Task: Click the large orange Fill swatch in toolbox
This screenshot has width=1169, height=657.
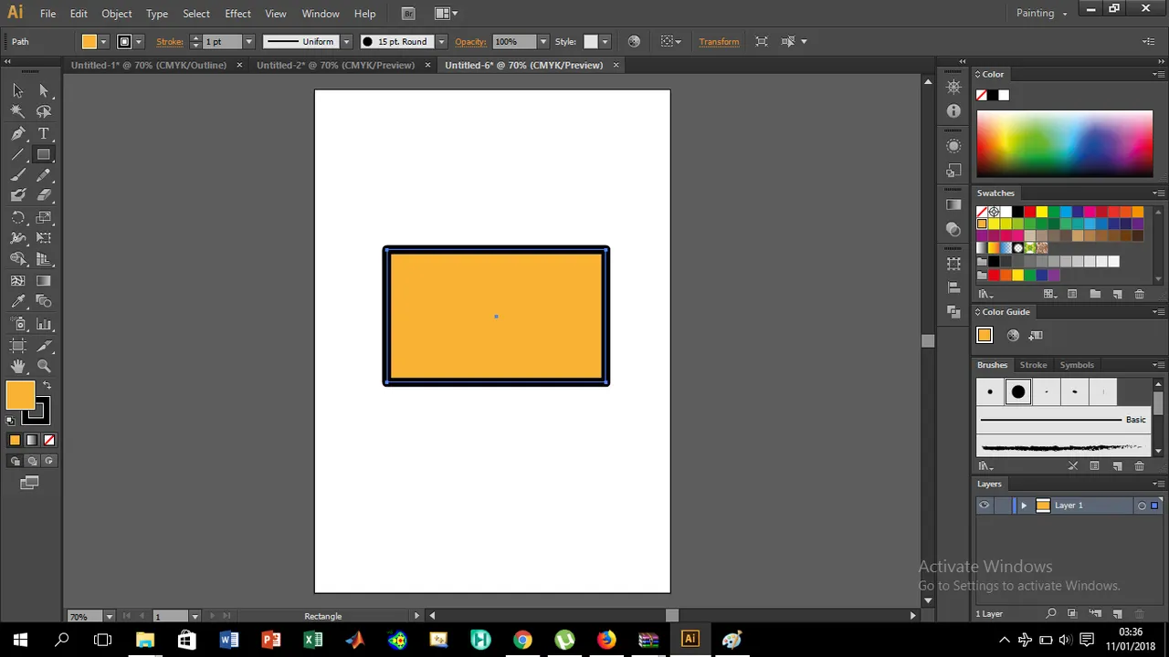Action: 20,395
